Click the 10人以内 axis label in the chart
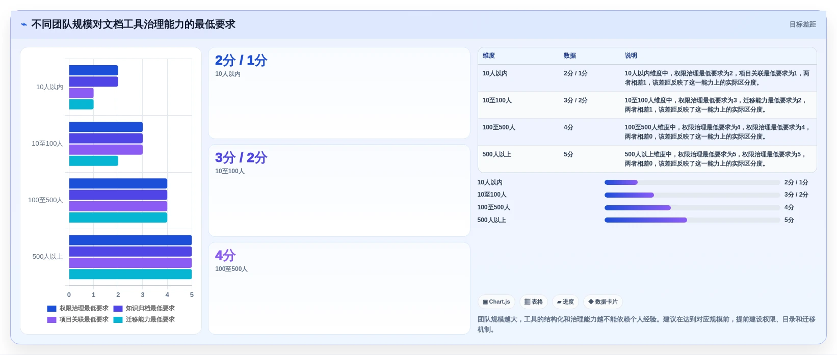The height and width of the screenshot is (355, 837). [49, 87]
